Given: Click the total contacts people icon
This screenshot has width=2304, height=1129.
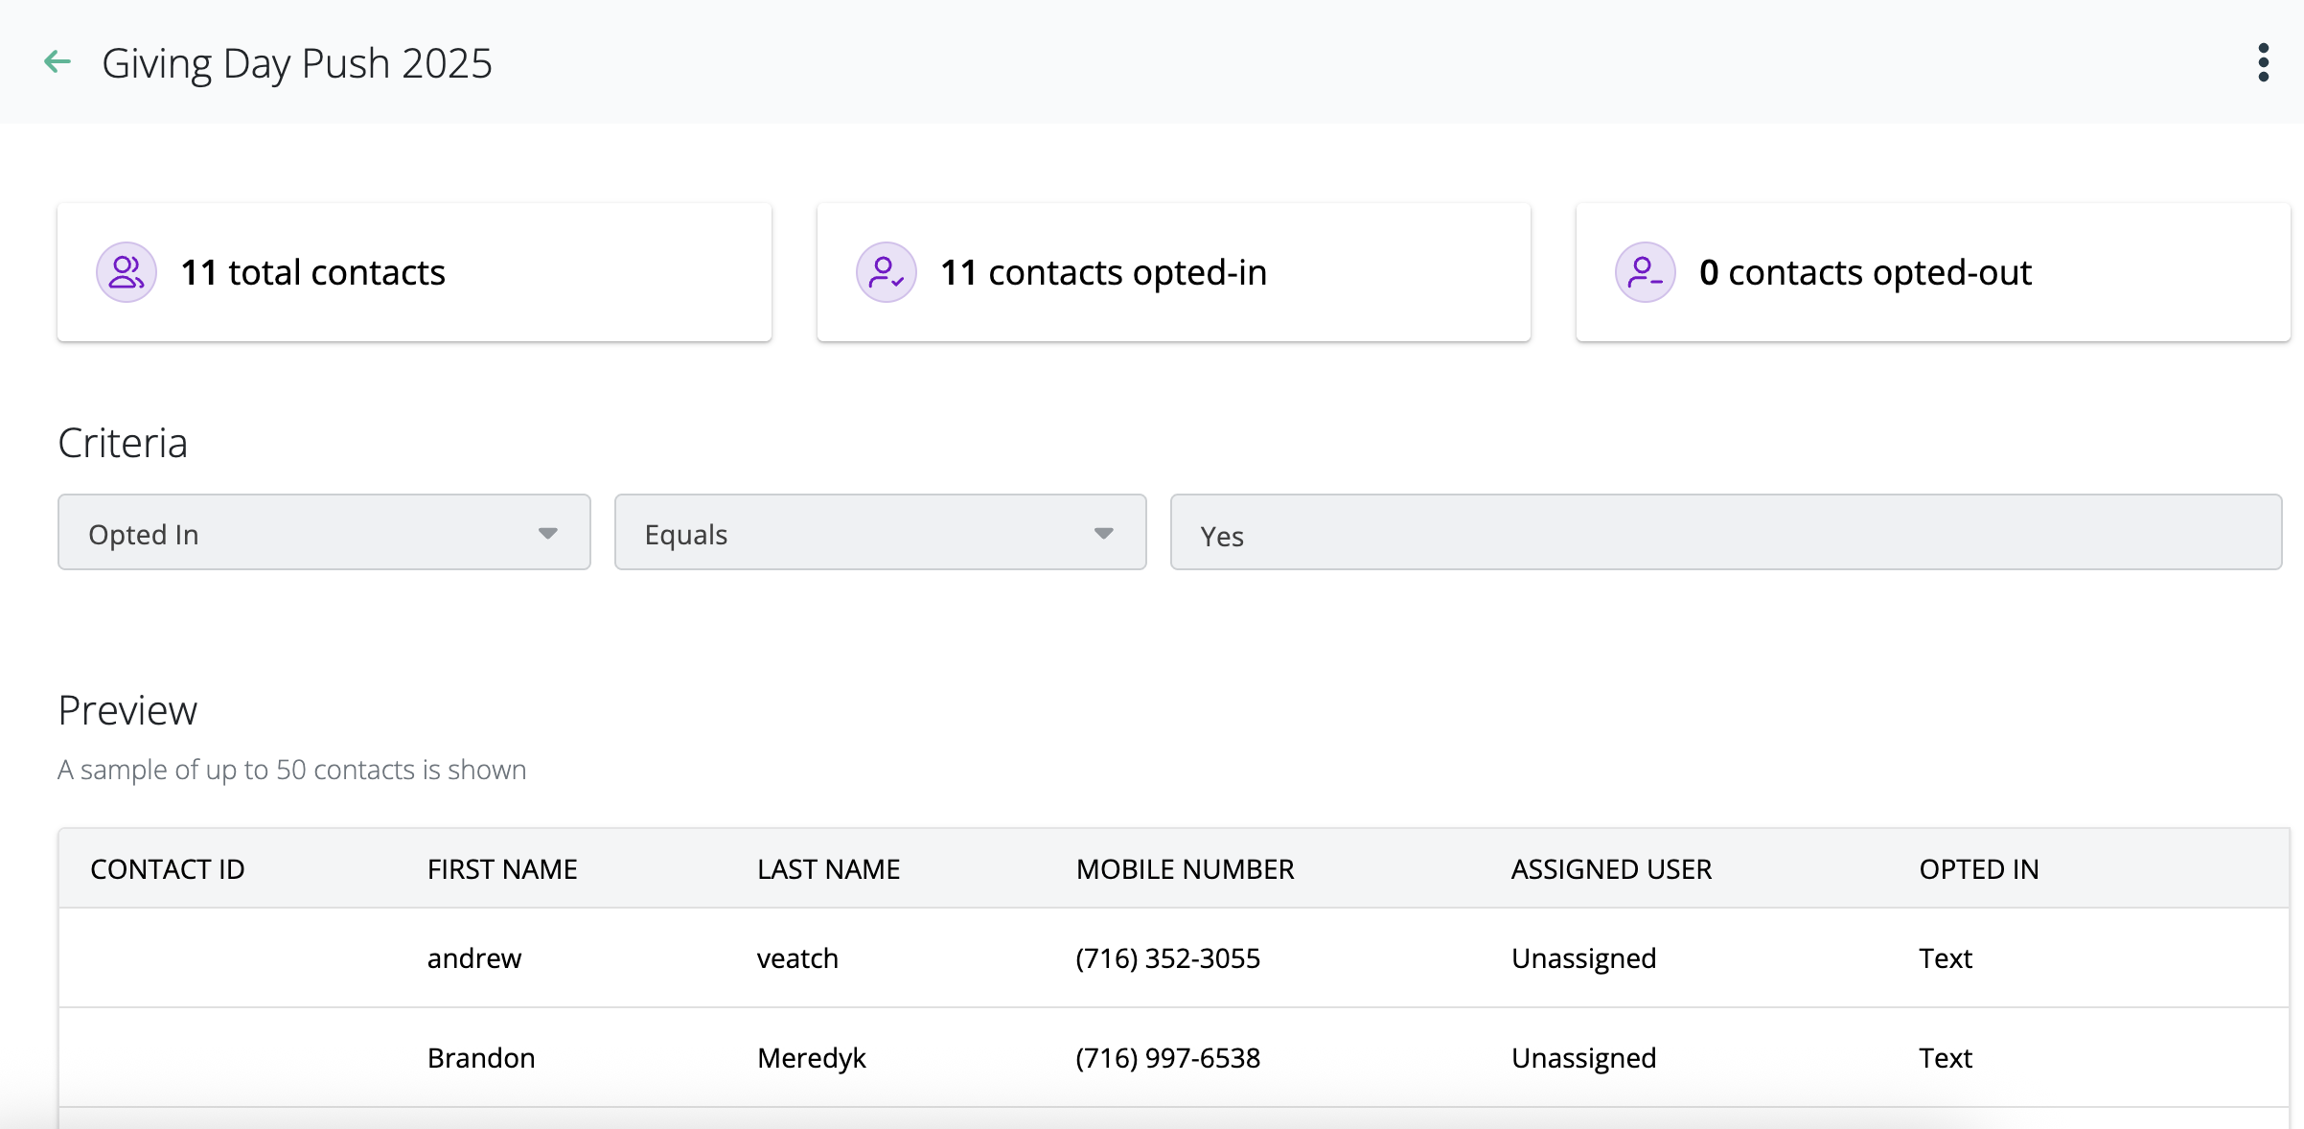Looking at the screenshot, I should pyautogui.click(x=126, y=272).
